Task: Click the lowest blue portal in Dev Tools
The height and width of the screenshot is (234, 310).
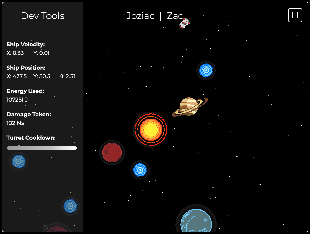Action: point(70,206)
